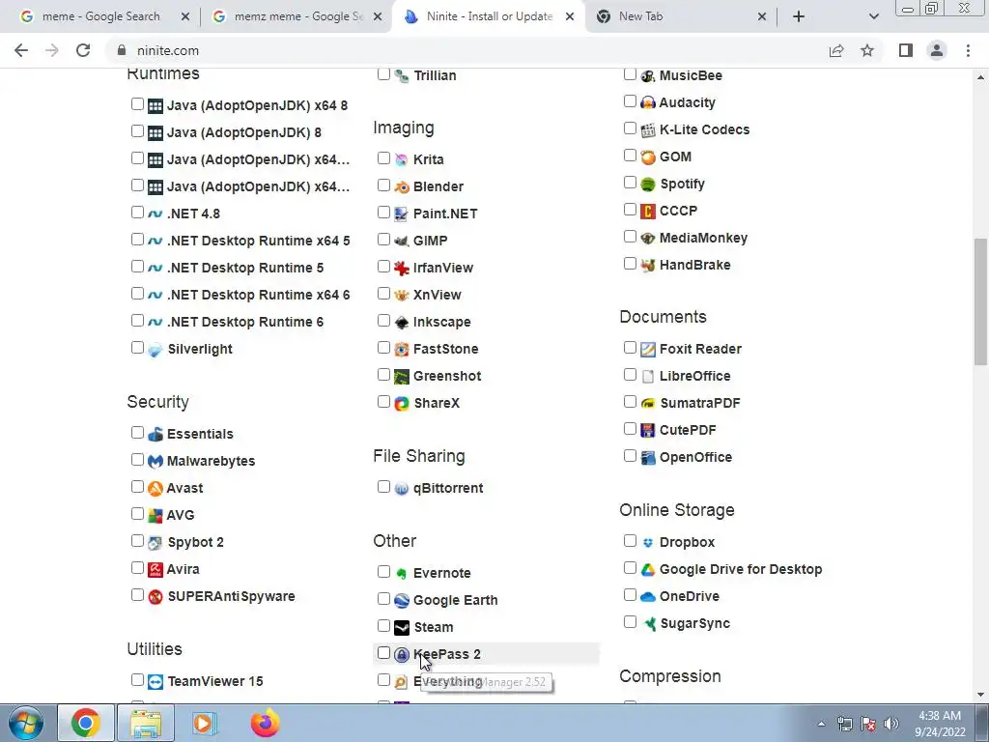Click the Blender app icon
Image resolution: width=989 pixels, height=742 pixels.
[402, 186]
